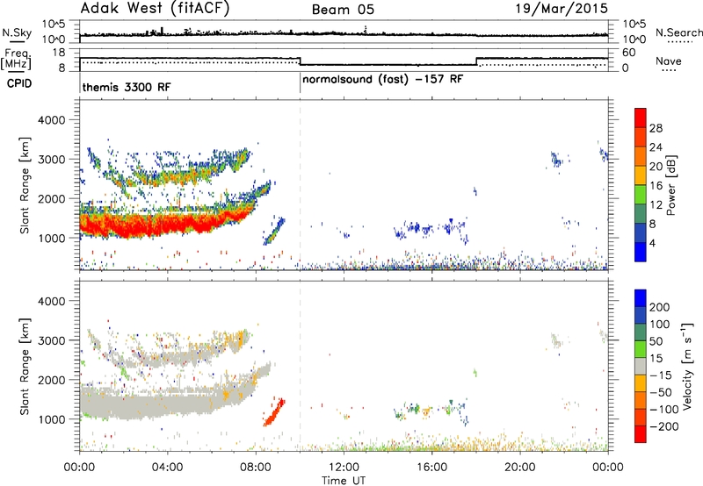Click the blue top of Velocity colorbar

[641, 299]
